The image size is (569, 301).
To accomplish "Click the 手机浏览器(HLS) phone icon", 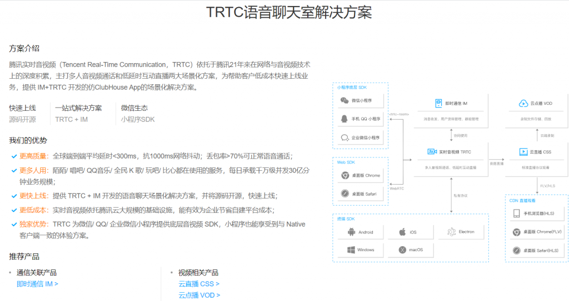I will 516,213.
